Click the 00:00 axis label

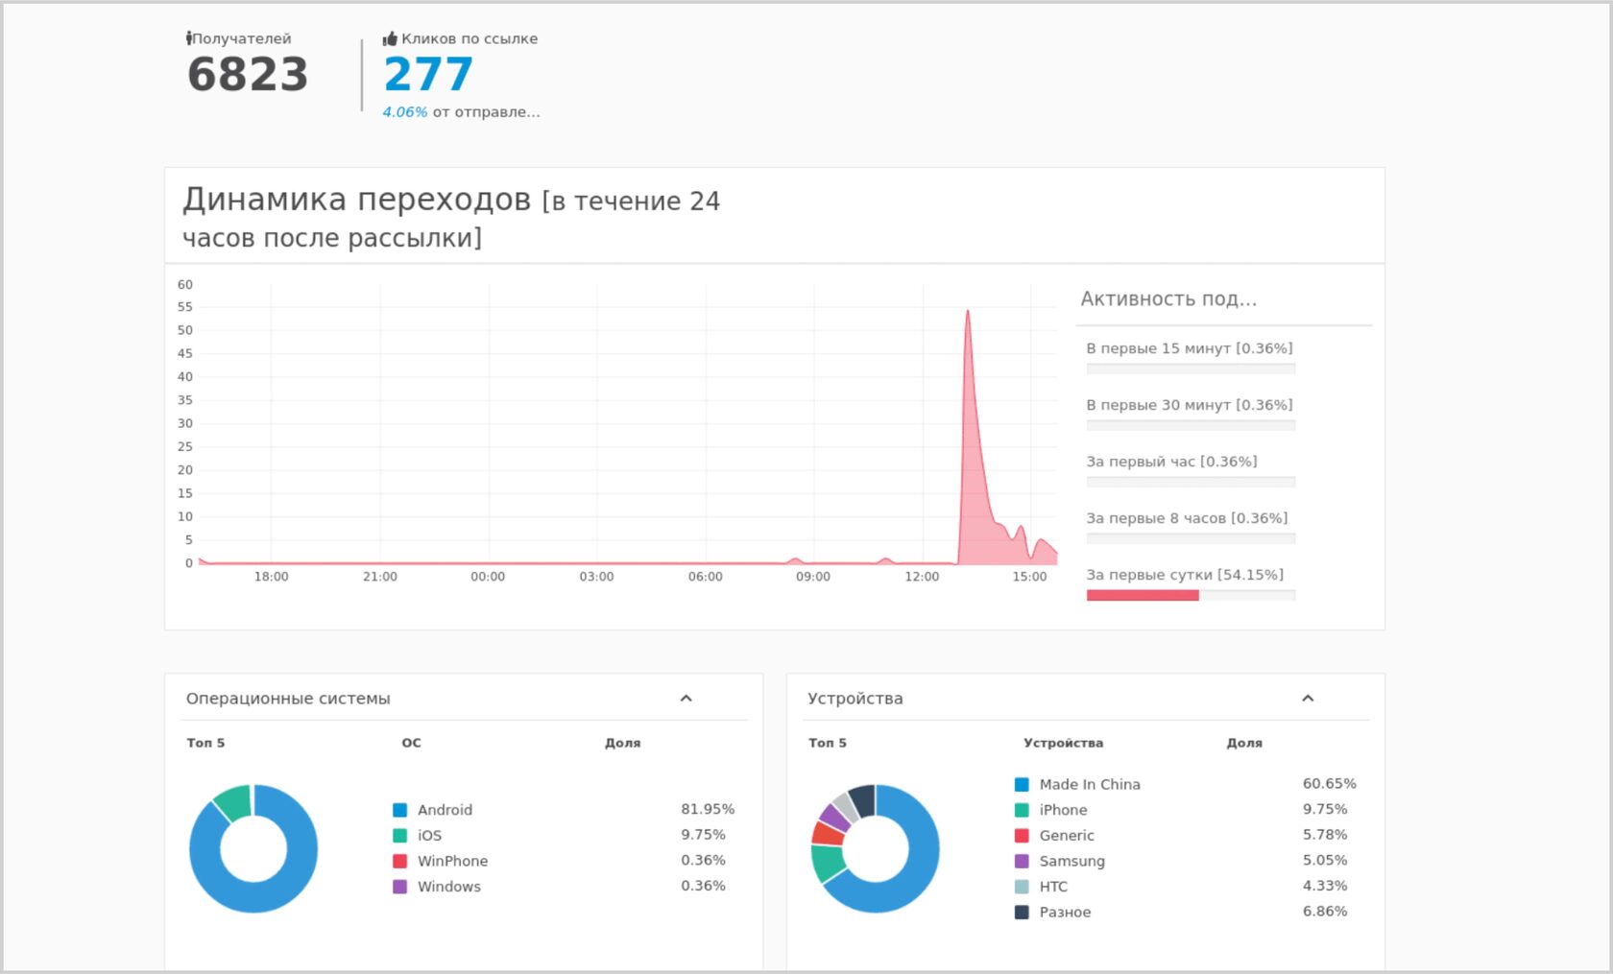click(488, 577)
